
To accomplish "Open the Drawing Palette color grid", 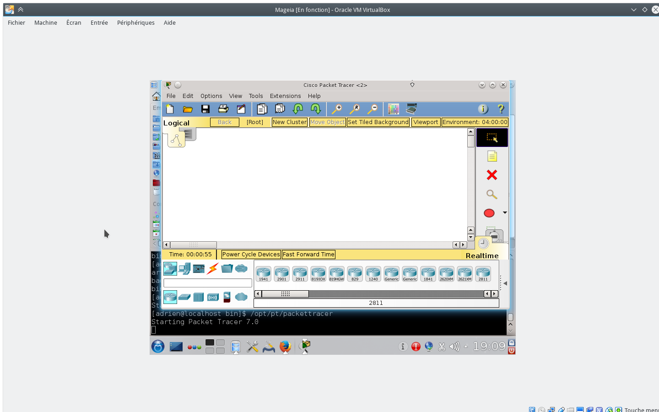I will 393,109.
